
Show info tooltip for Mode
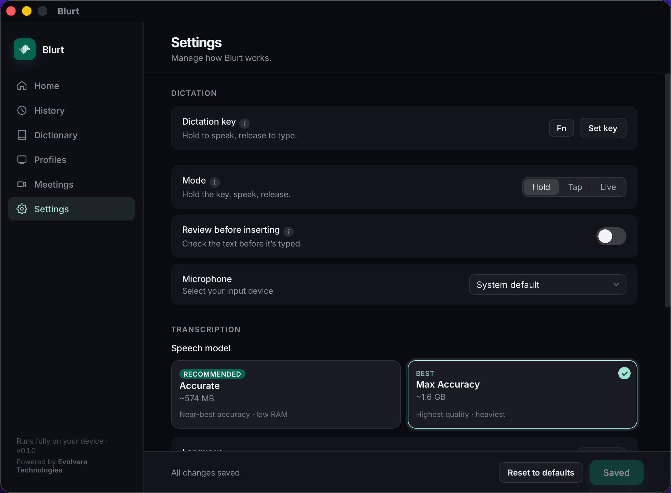pos(215,182)
